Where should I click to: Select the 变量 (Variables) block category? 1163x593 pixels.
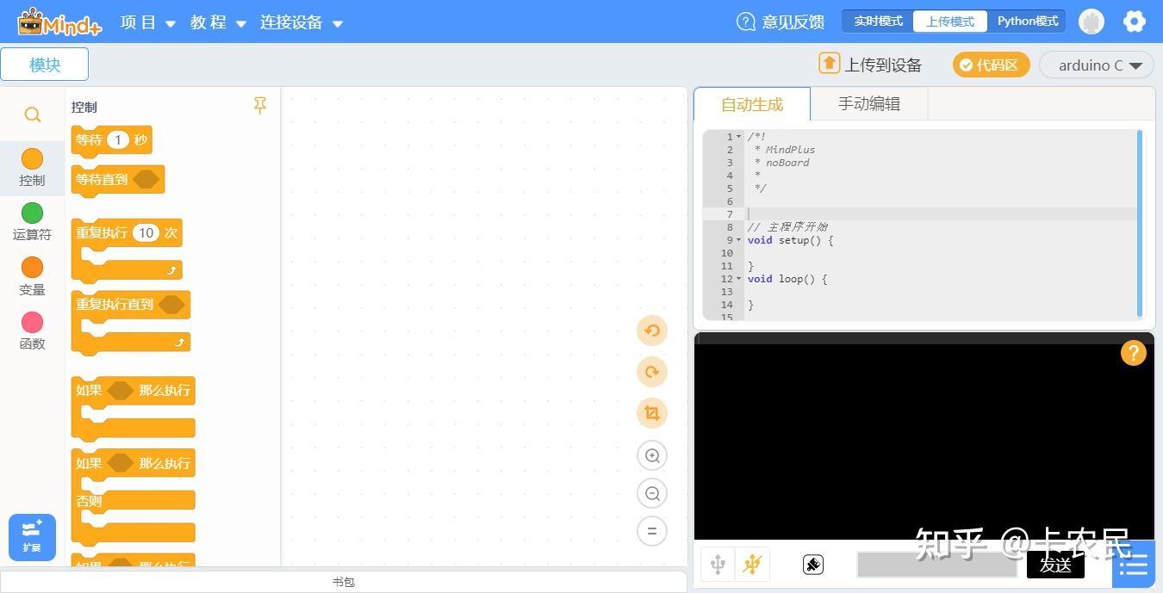point(32,275)
